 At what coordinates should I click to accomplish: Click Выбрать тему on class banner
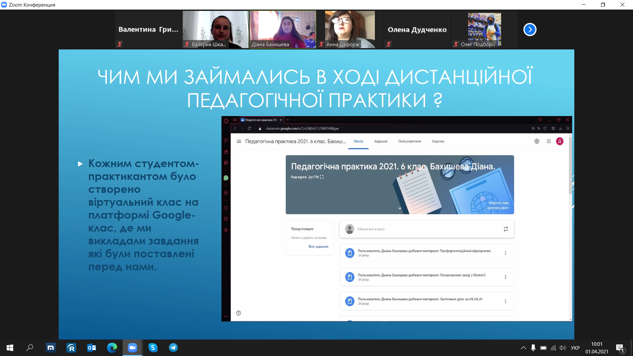(x=498, y=203)
